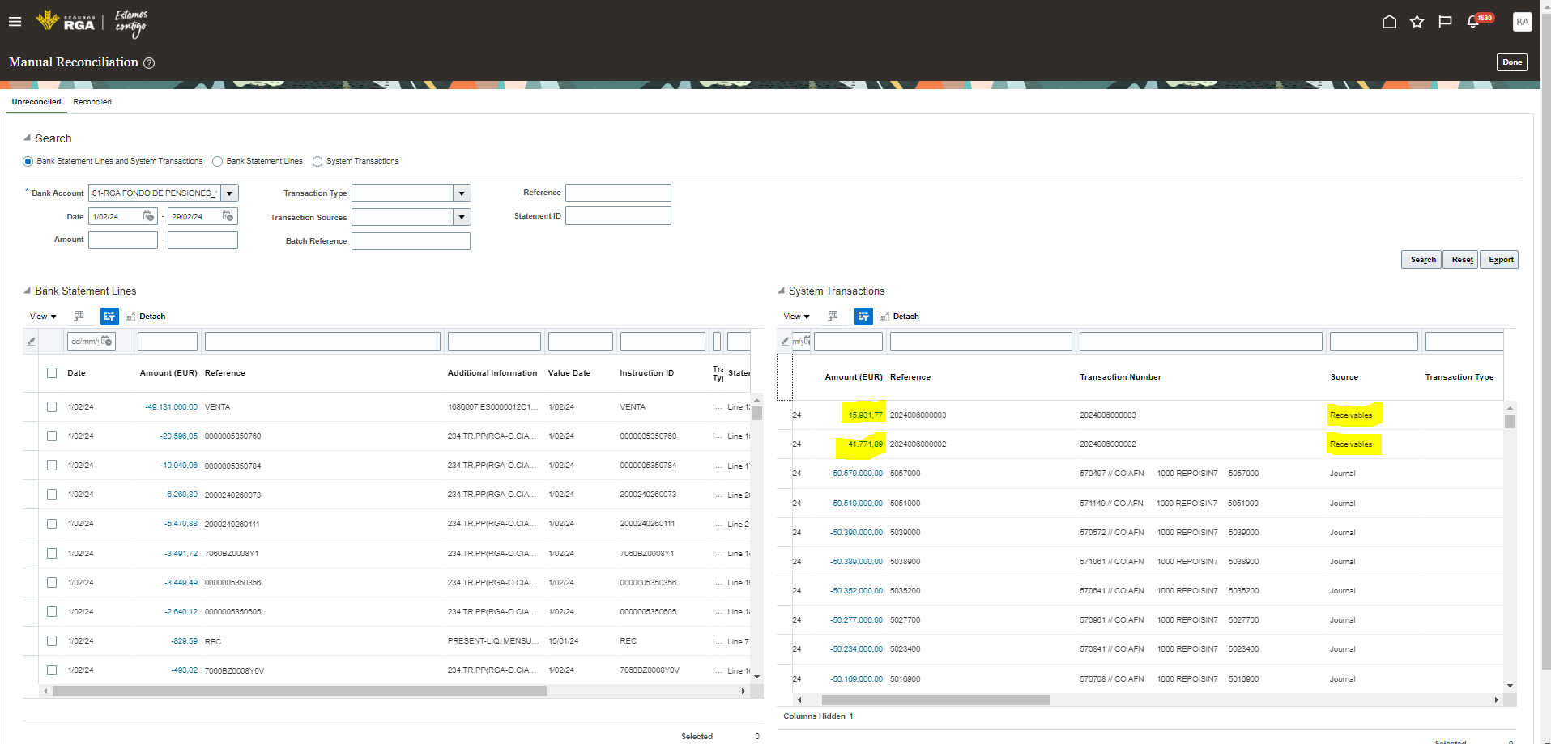Select the Bank Statement Lines radio option

point(217,161)
